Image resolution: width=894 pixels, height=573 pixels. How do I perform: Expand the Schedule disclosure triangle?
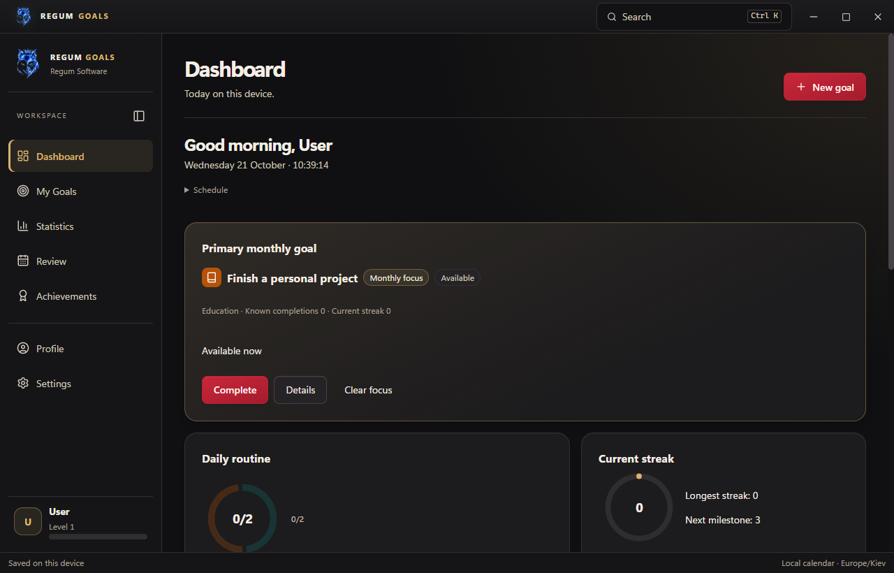[186, 190]
